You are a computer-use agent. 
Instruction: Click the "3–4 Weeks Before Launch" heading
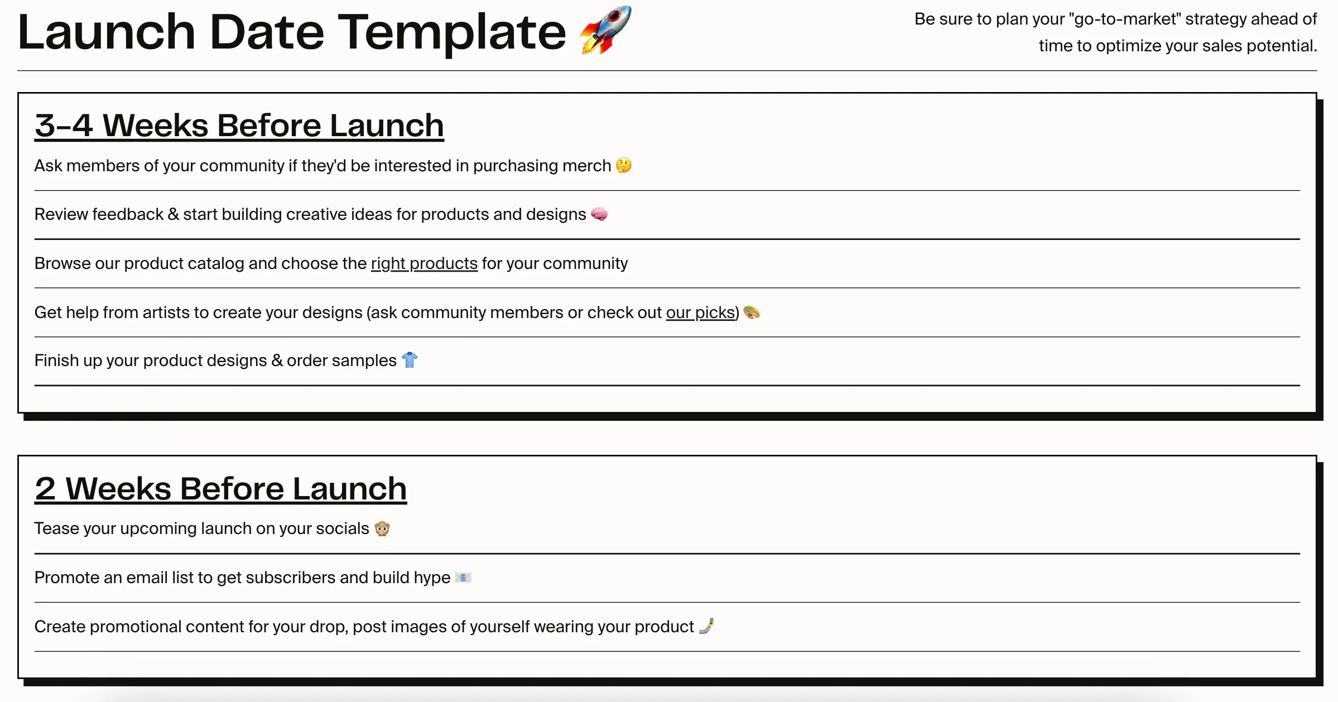(x=239, y=126)
